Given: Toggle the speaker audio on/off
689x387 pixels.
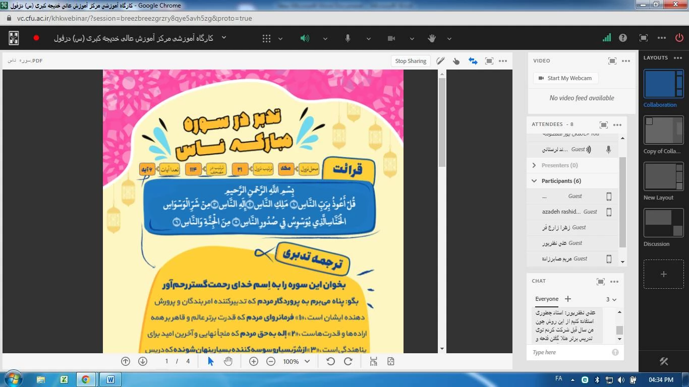Looking at the screenshot, I should pyautogui.click(x=305, y=38).
